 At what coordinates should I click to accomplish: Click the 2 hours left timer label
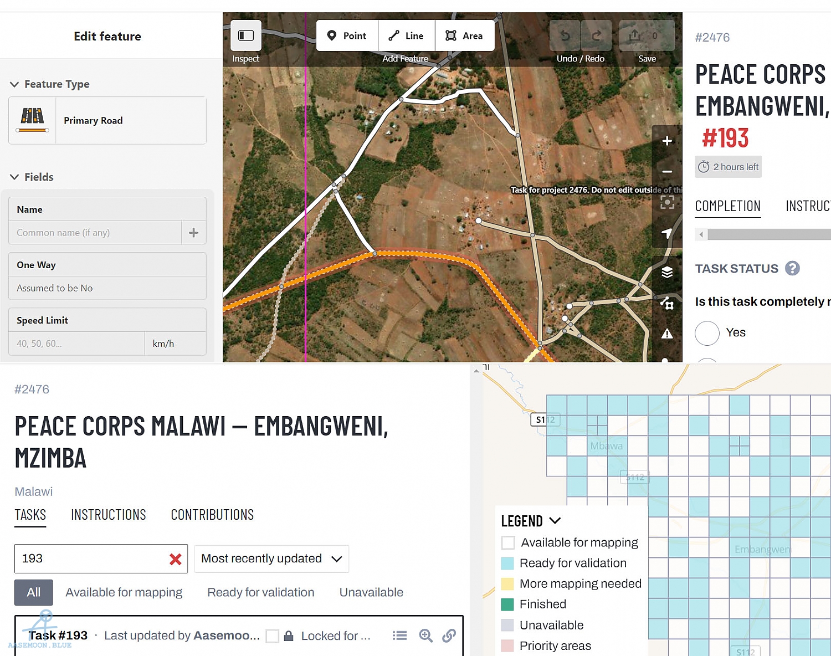(736, 167)
